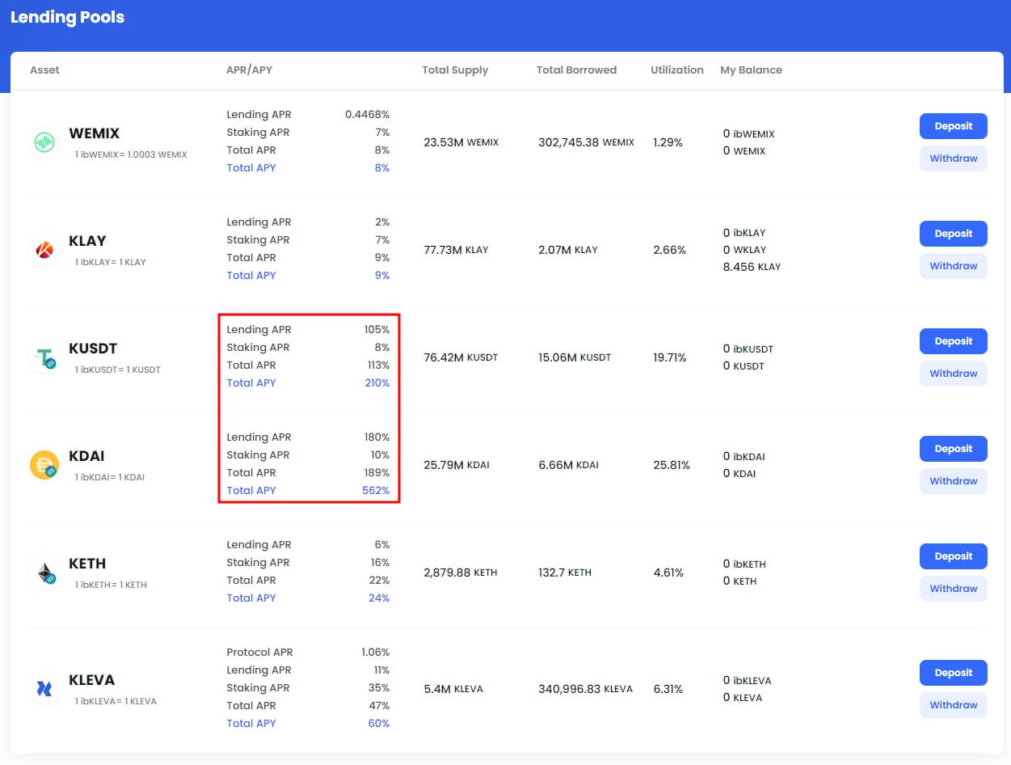Click the 77.73M KLAY total supply
Image resolution: width=1011 pixels, height=765 pixels.
point(456,250)
